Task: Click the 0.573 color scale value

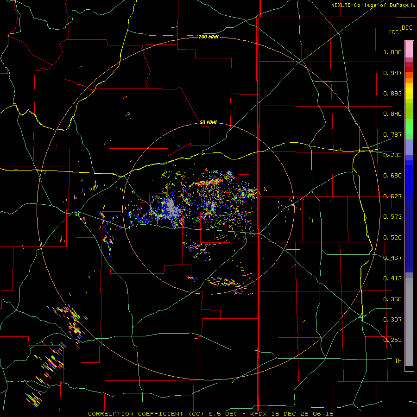Action: pos(392,217)
